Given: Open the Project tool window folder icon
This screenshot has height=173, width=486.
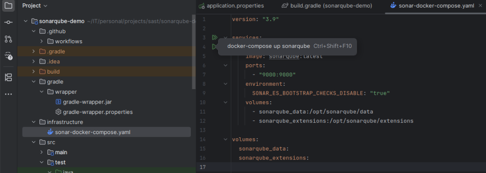Looking at the screenshot, I should click(x=8, y=6).
